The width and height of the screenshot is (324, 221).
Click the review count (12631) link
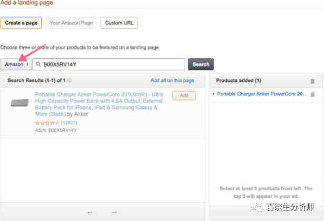click(69, 123)
